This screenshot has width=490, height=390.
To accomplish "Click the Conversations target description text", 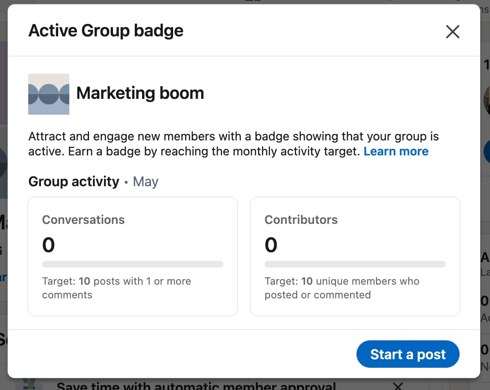I will (116, 288).
